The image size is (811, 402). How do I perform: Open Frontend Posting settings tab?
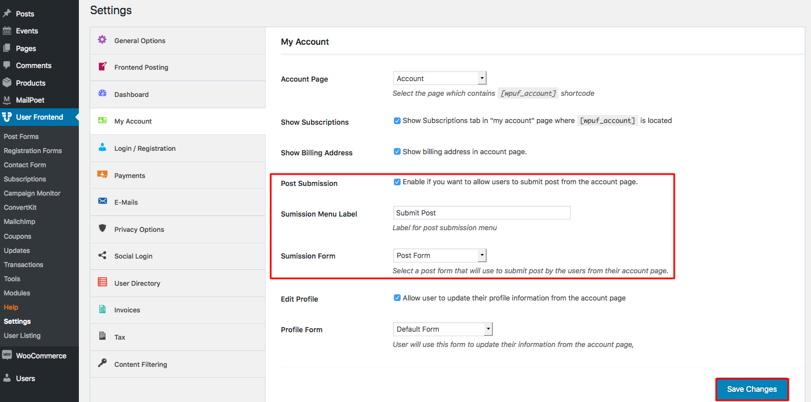(x=178, y=67)
